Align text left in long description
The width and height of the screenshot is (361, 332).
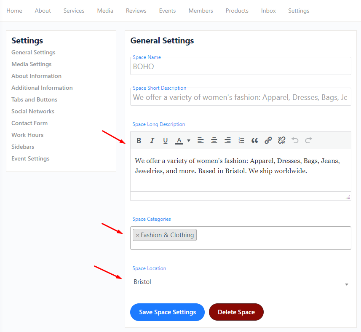coord(201,140)
